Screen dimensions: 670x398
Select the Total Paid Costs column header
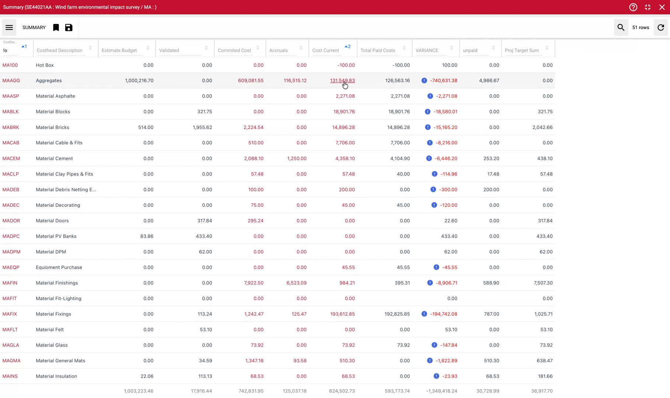(378, 50)
